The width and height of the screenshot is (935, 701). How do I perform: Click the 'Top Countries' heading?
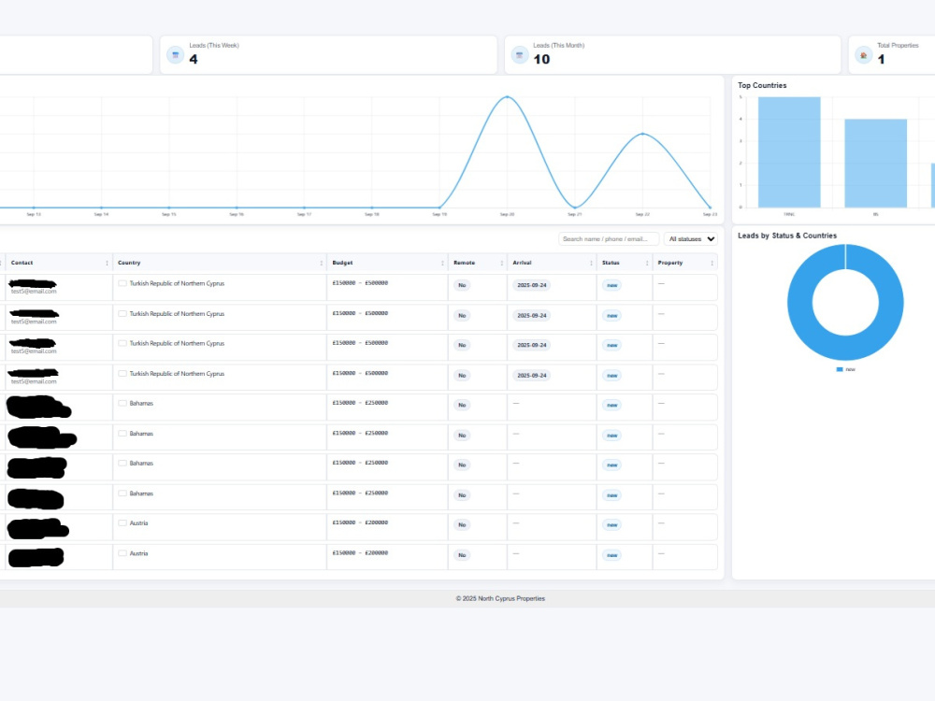[762, 85]
